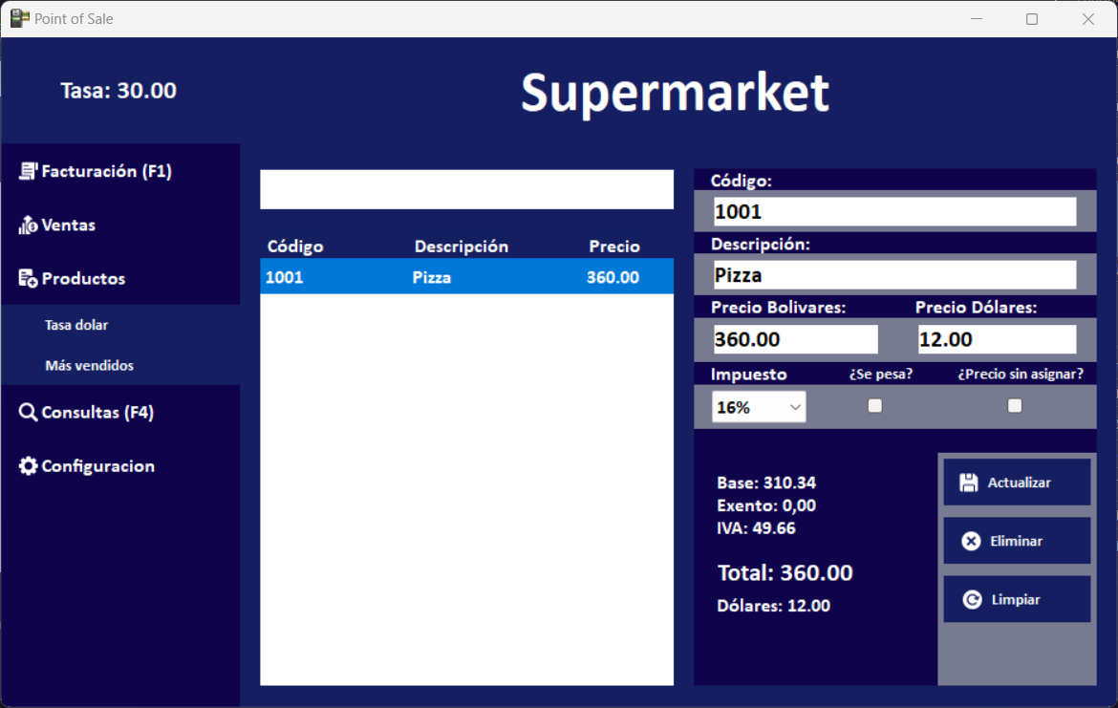This screenshot has width=1118, height=708.
Task: Click the Código input field
Action: click(x=894, y=211)
